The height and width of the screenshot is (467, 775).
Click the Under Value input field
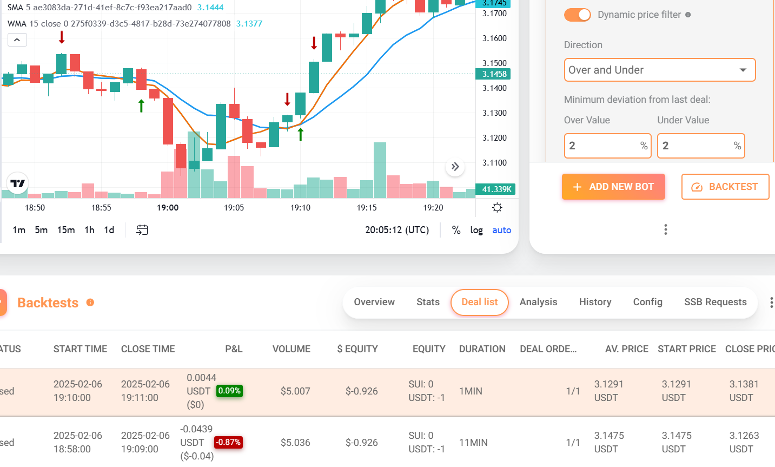coord(701,146)
